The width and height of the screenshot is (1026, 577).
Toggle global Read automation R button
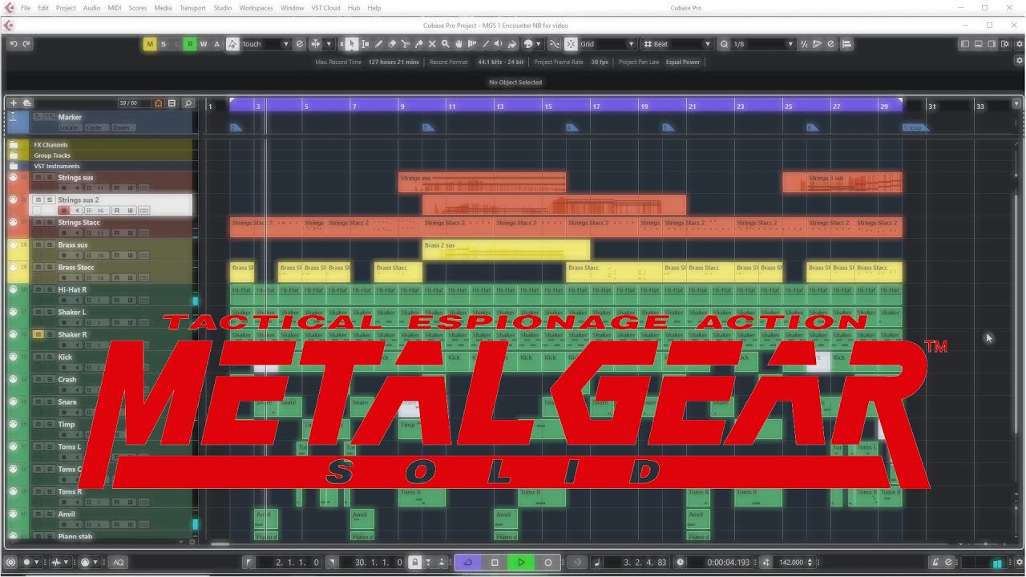point(190,44)
